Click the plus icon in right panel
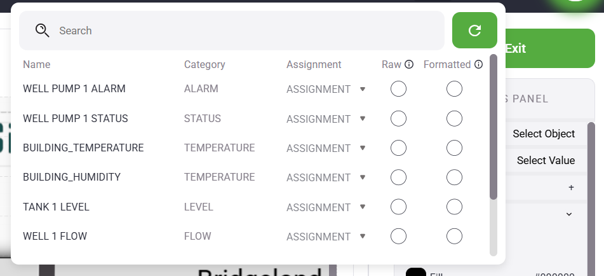Screen dimensions: 604x276 pos(571,188)
